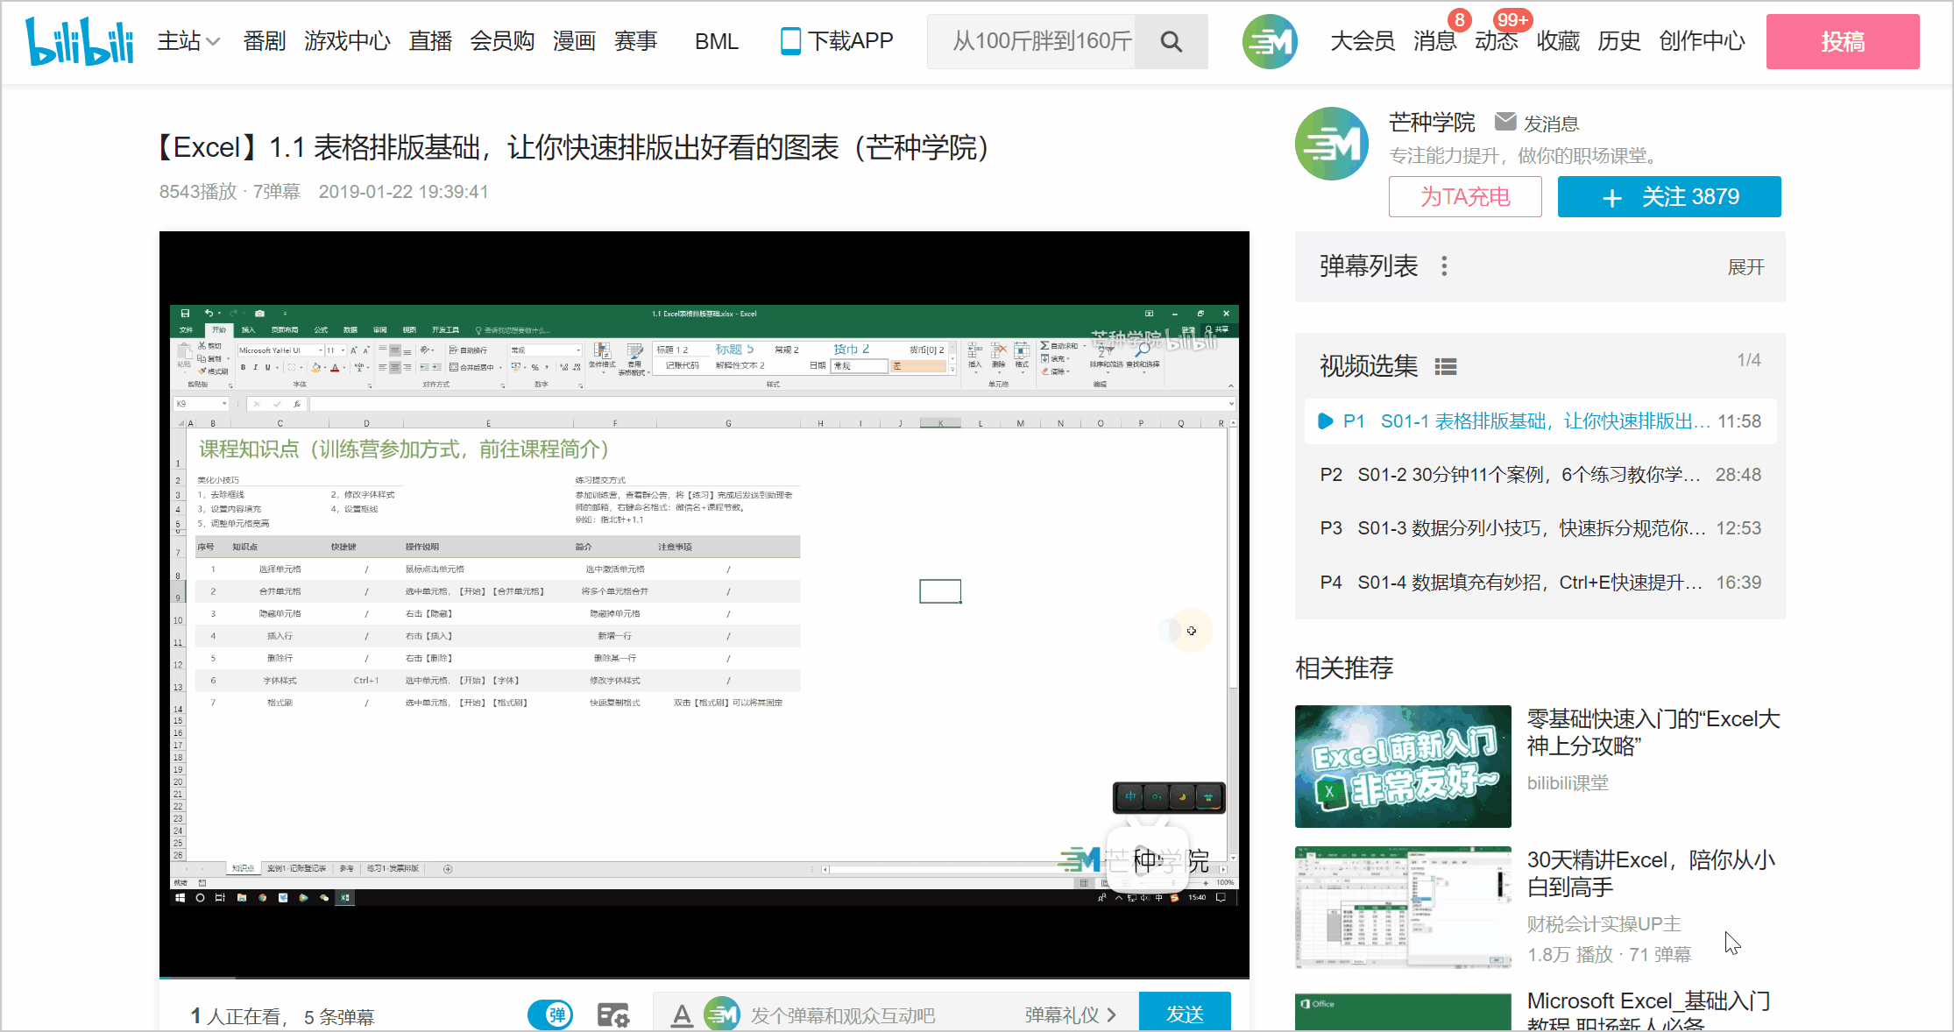The image size is (1954, 1032).
Task: Send danmaku with 发送 button
Action: (x=1185, y=1014)
